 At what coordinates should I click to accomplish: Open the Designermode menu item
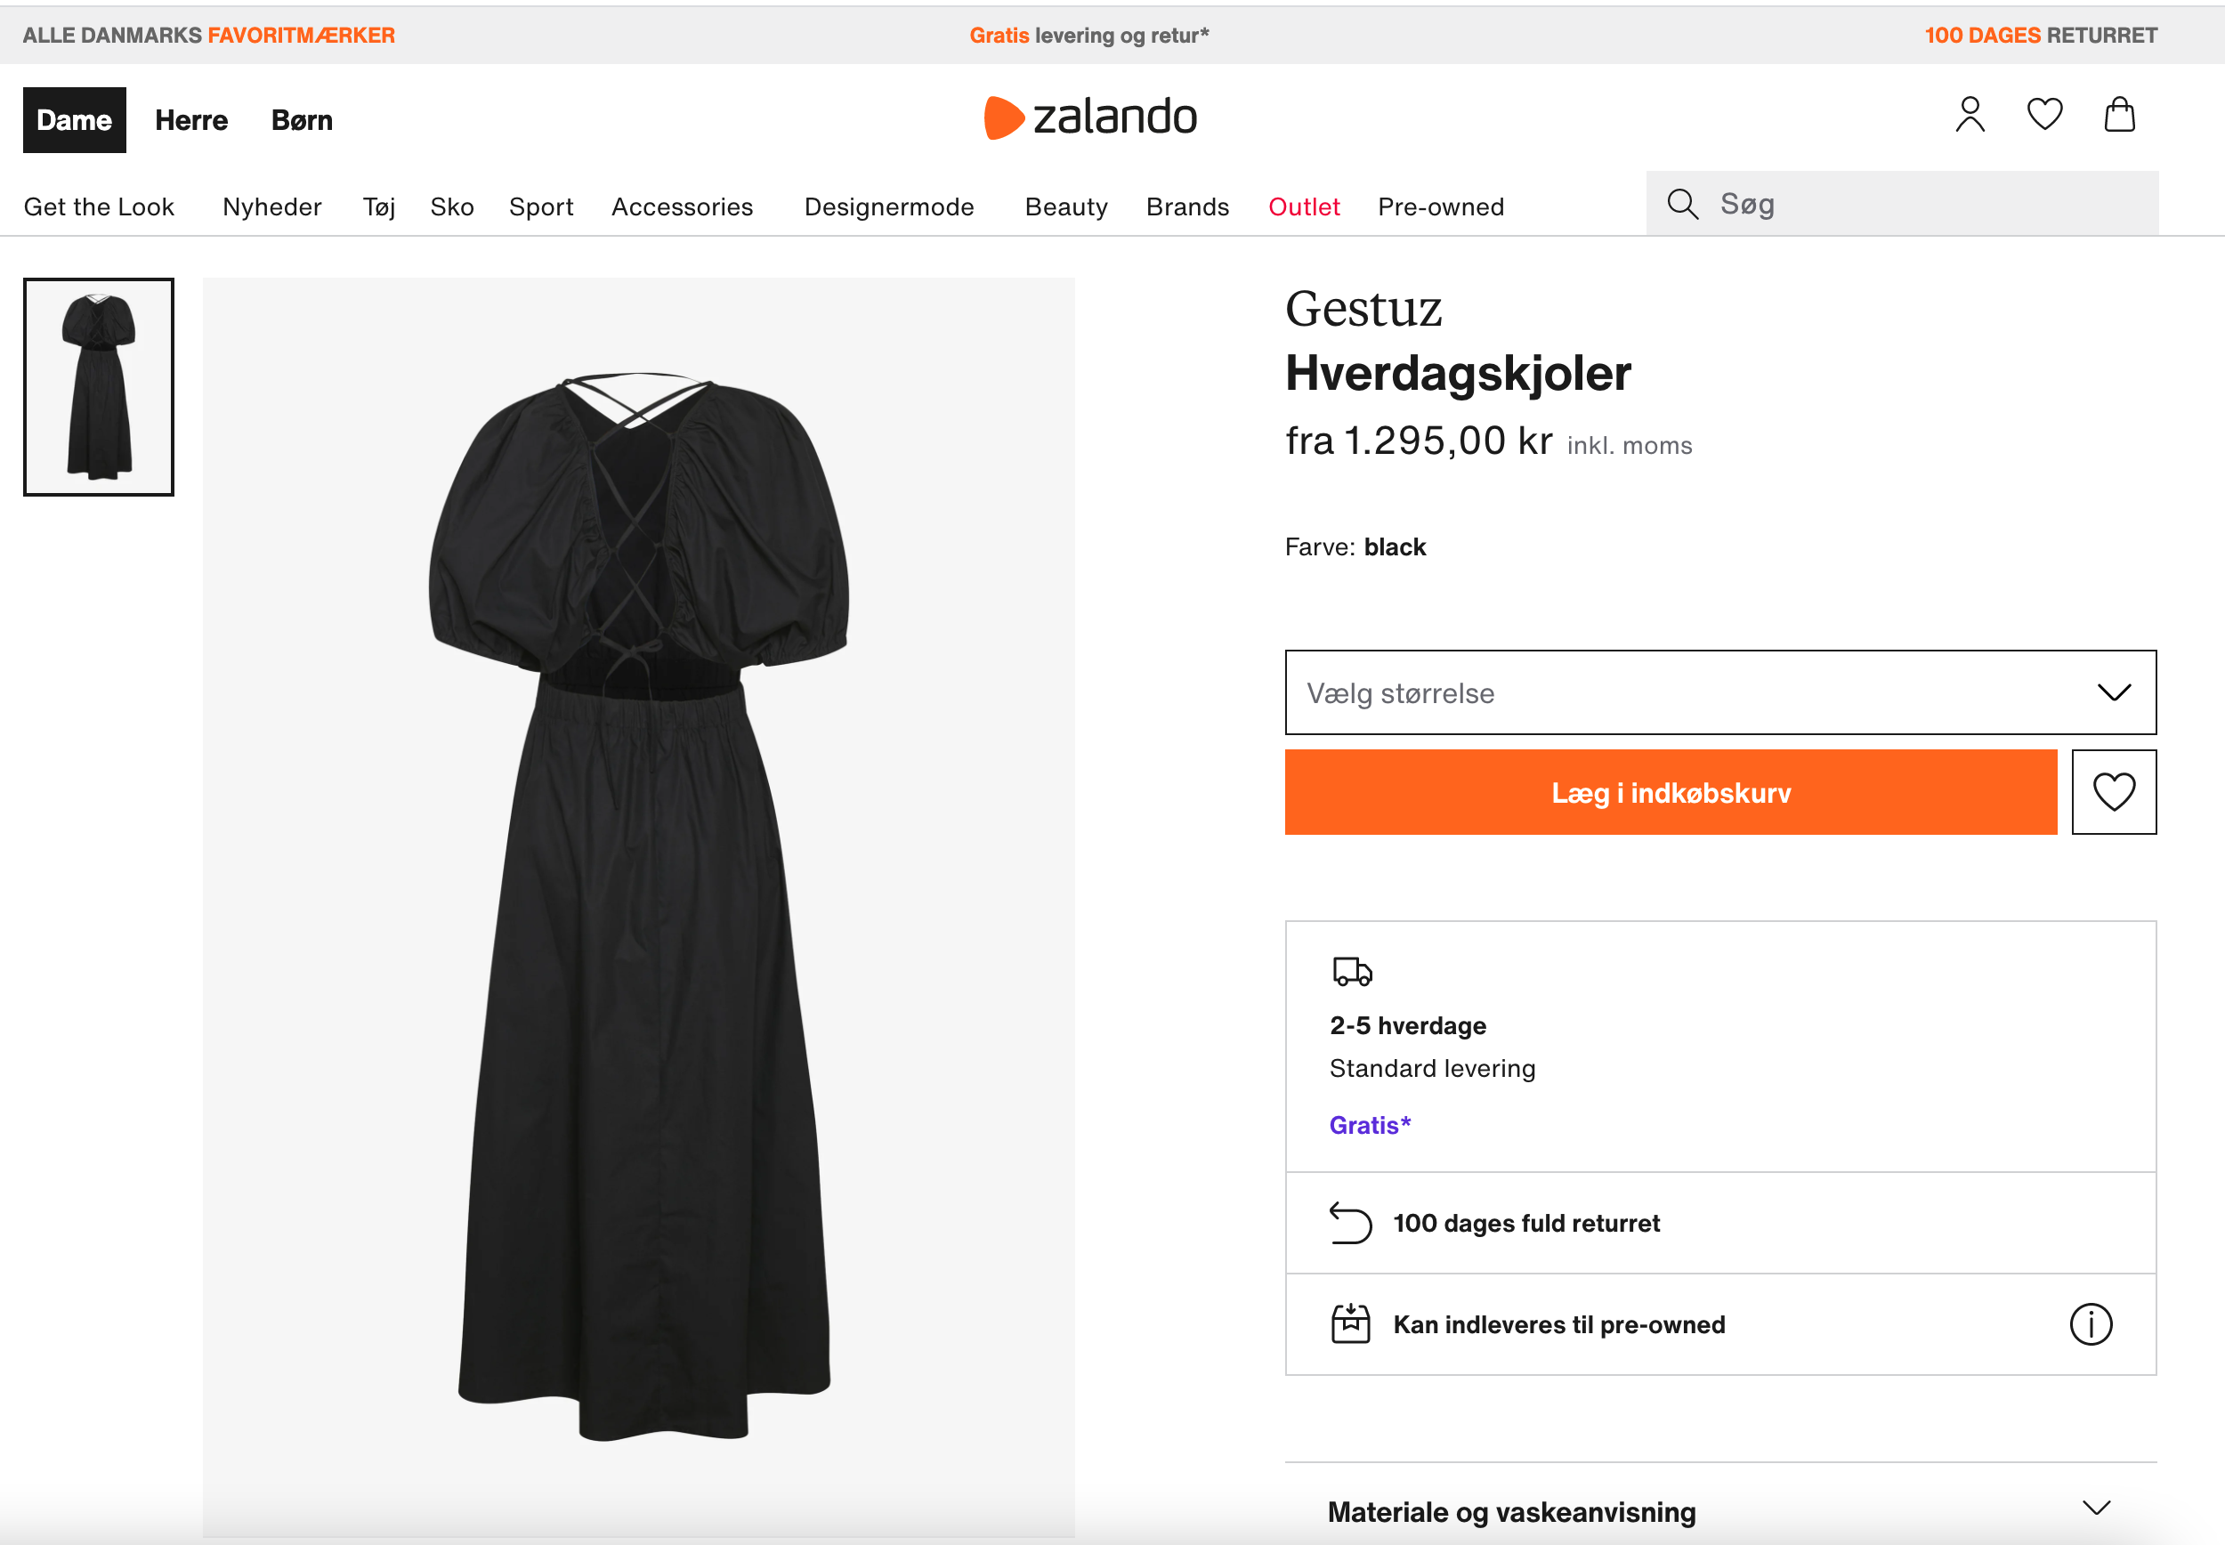(888, 207)
